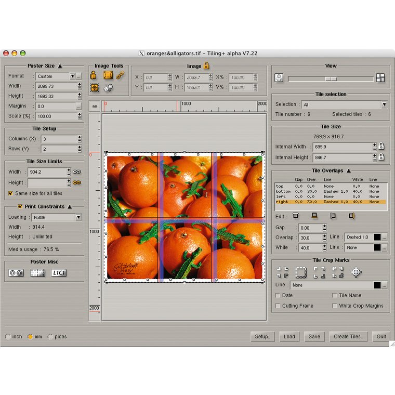Click the View zoom slider handle
Image resolution: width=395 pixels, height=395 pixels.
tap(331, 78)
